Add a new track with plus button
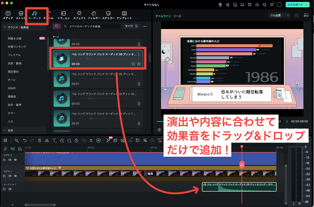Viewport: 314px width, 207px height. 12,205
